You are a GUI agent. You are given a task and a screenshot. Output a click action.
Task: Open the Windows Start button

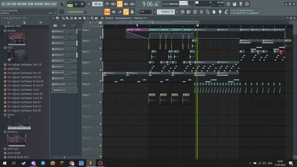4,163
